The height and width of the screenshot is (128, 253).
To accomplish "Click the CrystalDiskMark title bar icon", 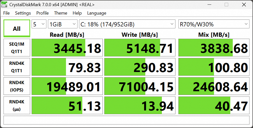I will [x=4, y=5].
